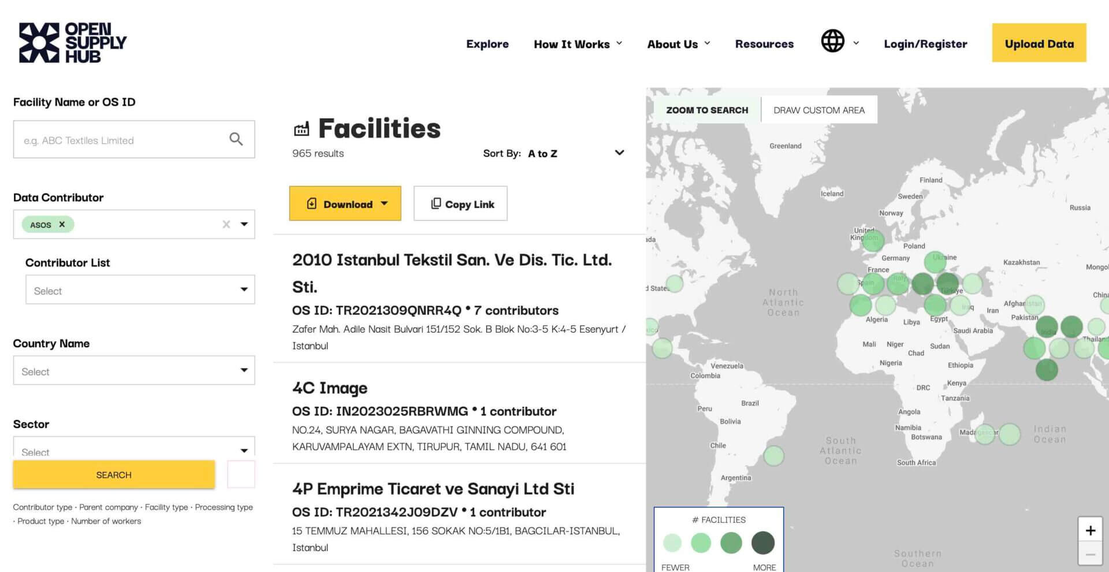Screen dimensions: 1109x572
Task: Select the DRAW CUSTOM AREA mode
Action: tap(819, 109)
